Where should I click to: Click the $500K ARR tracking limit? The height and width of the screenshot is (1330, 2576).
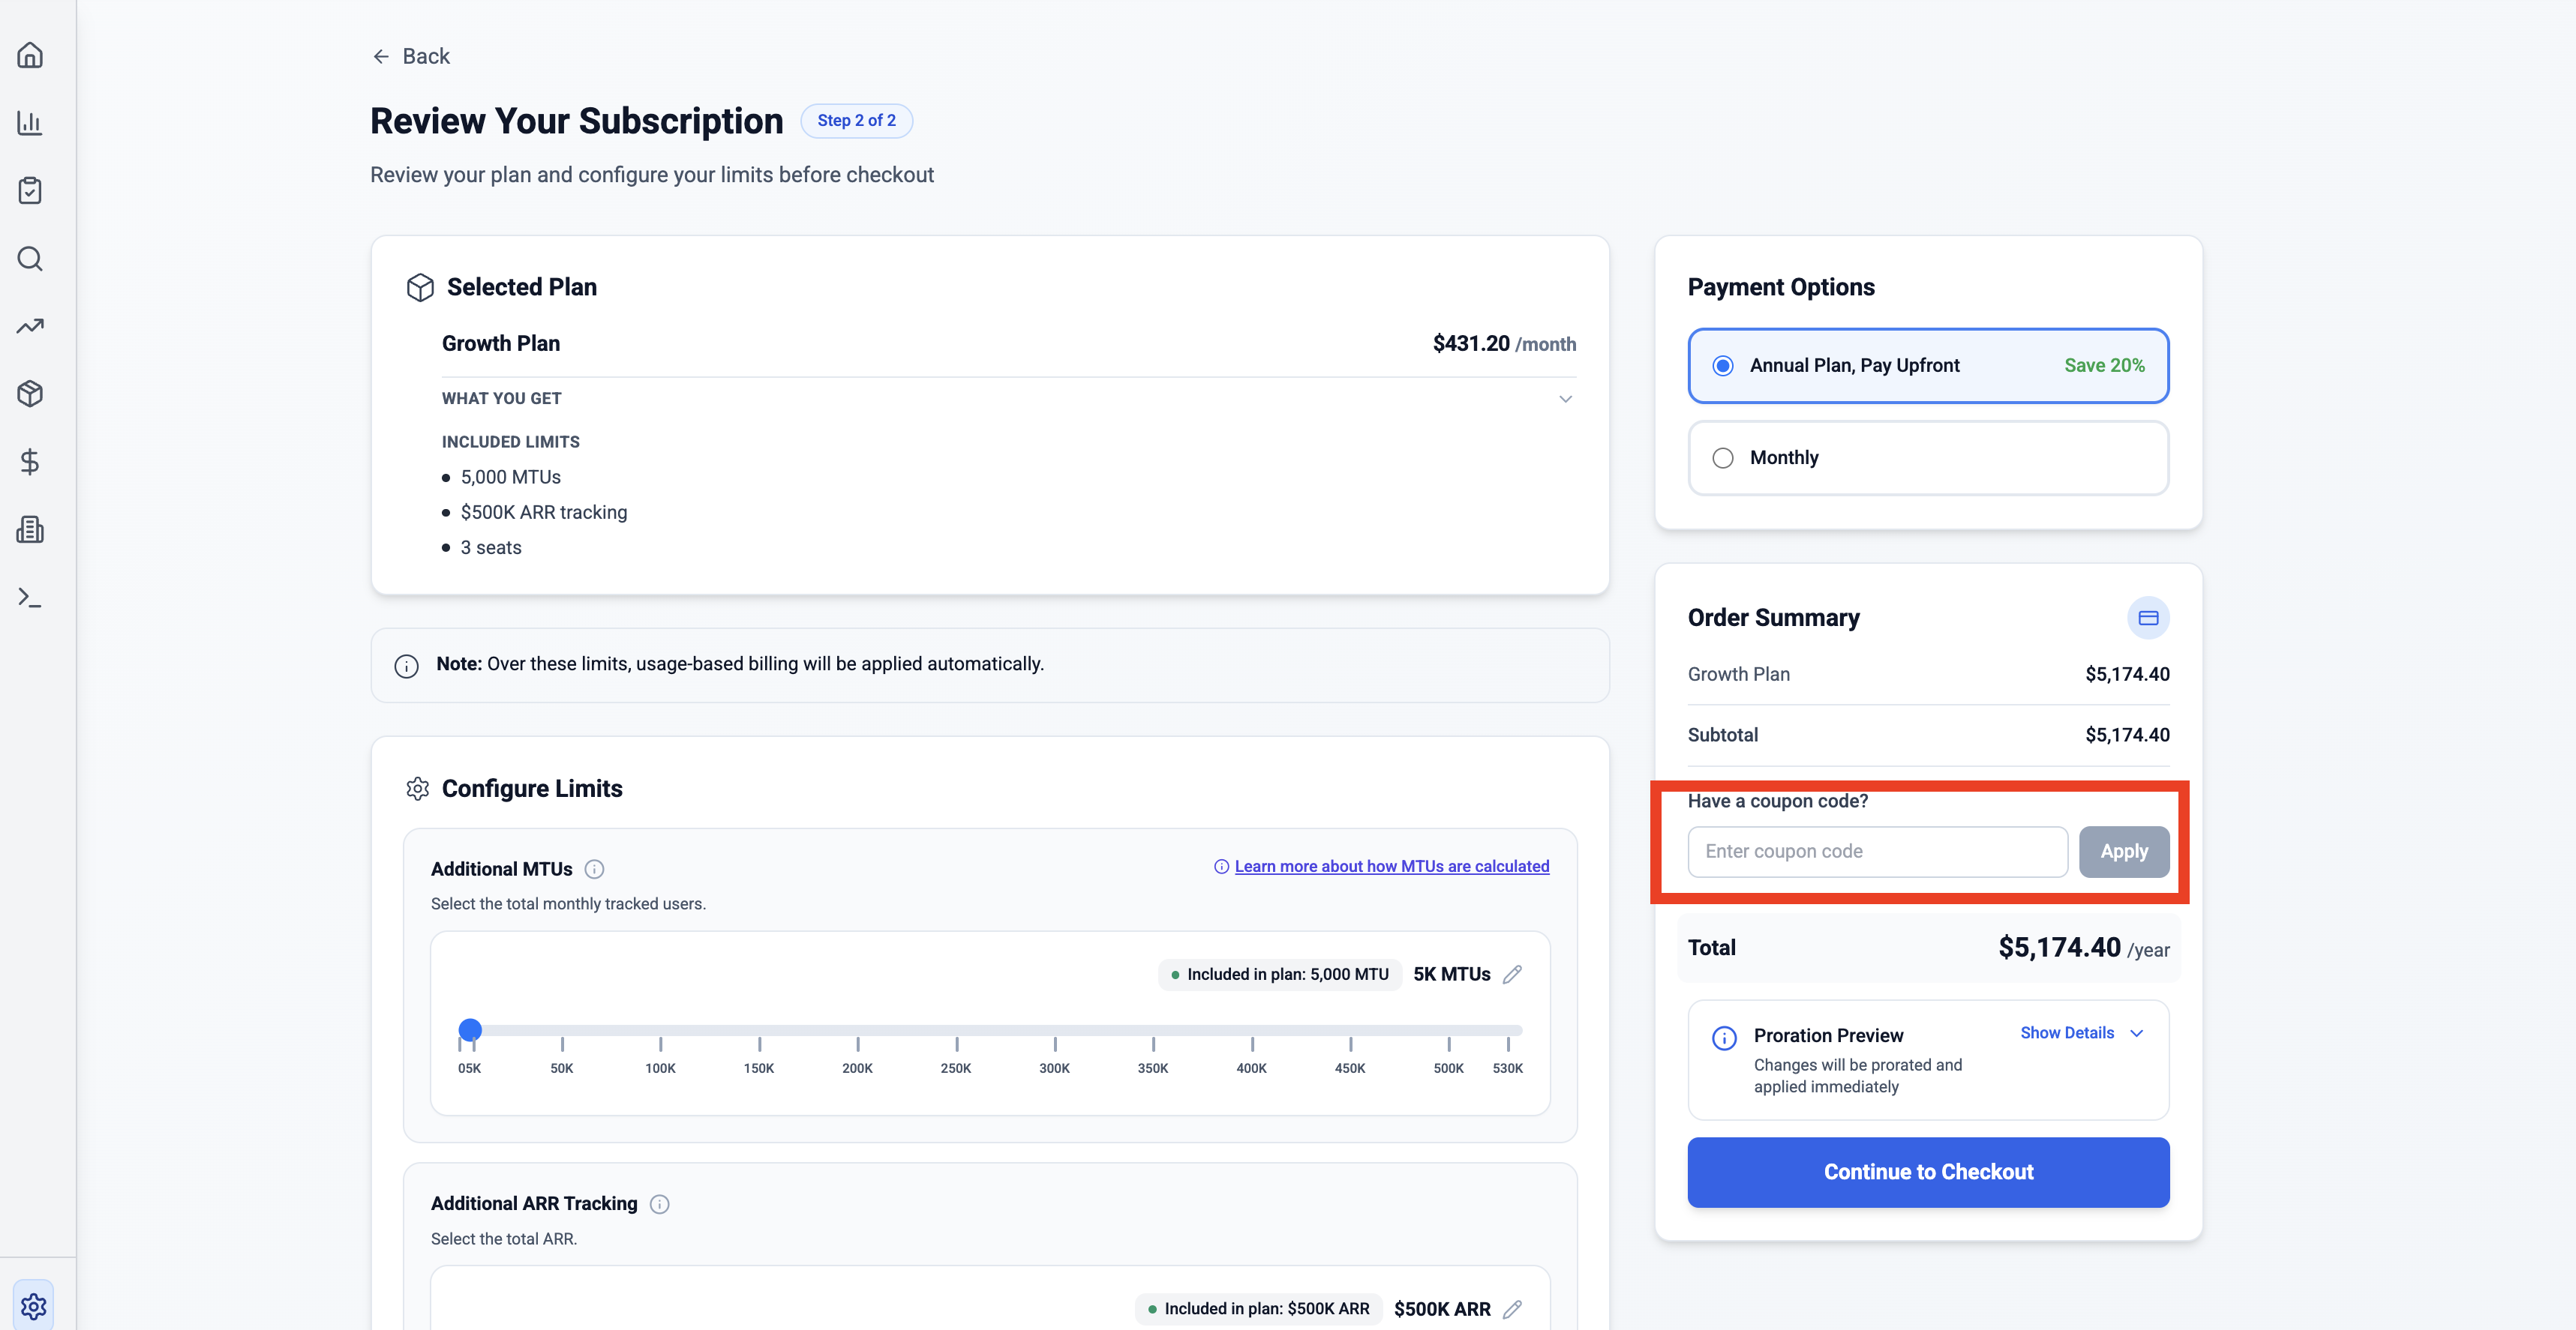click(543, 513)
